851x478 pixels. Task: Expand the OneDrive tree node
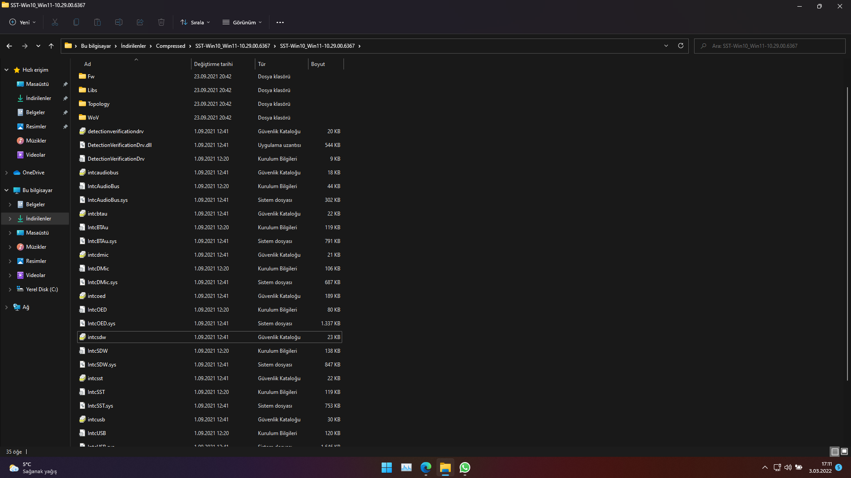pos(7,173)
